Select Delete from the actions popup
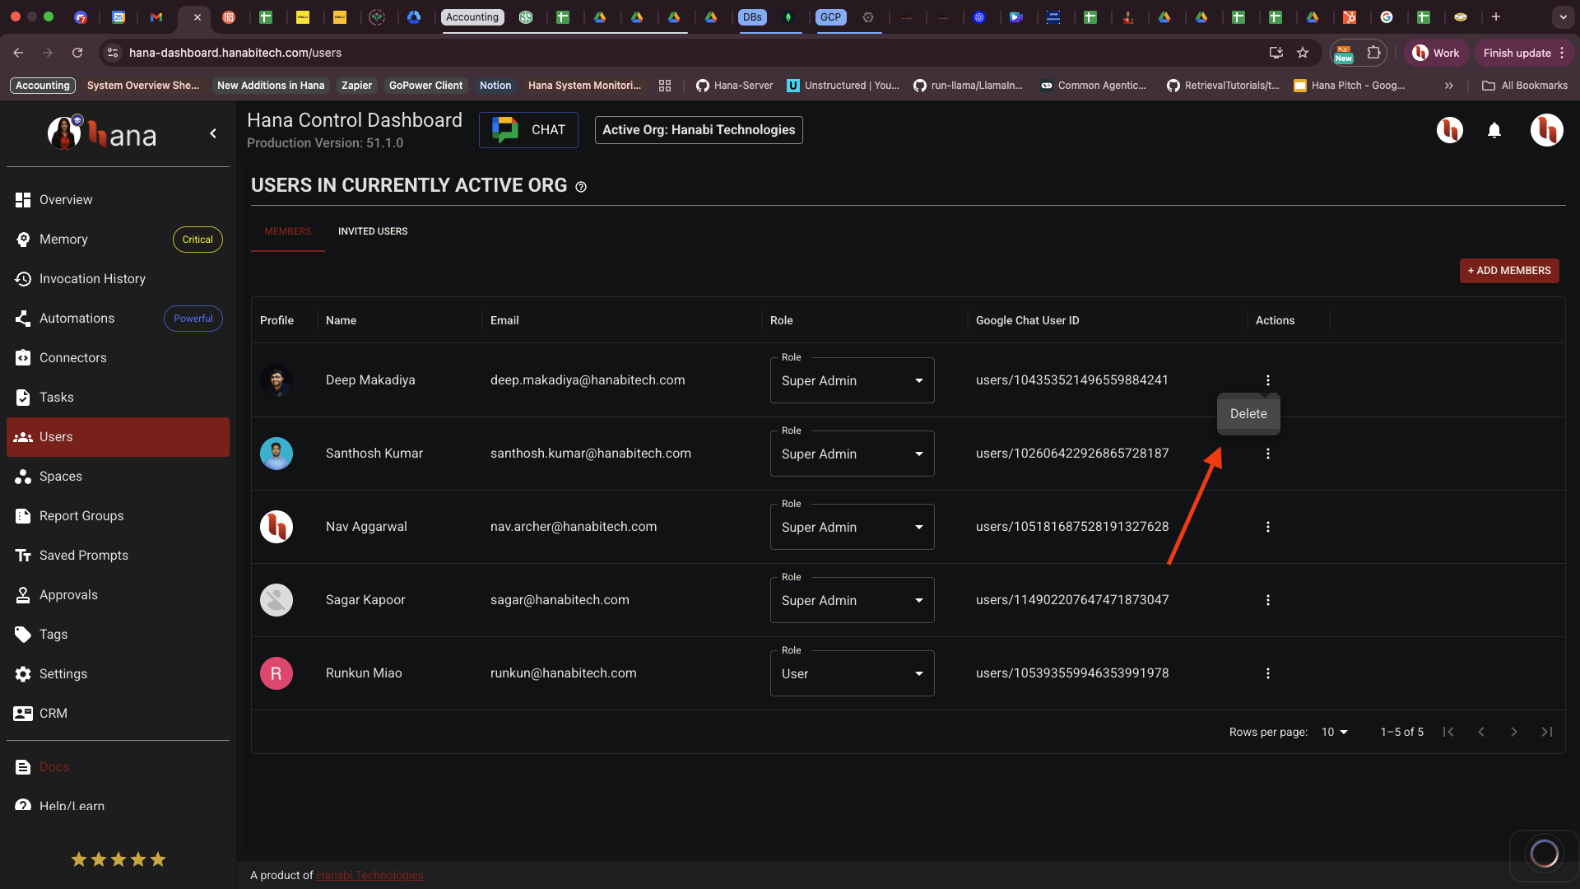The image size is (1580, 889). point(1248,414)
